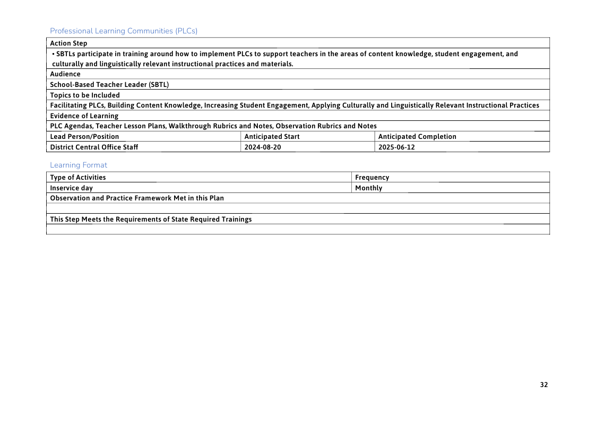Click This Step Meets the Requirements row
Viewport: 596px width, 421px height.
[298, 219]
